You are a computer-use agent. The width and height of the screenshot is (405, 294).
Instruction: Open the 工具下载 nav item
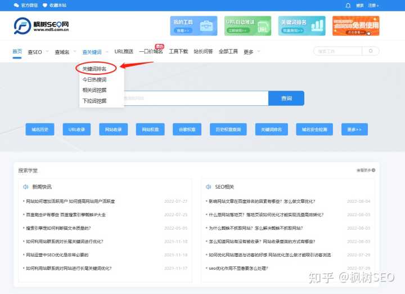point(178,51)
